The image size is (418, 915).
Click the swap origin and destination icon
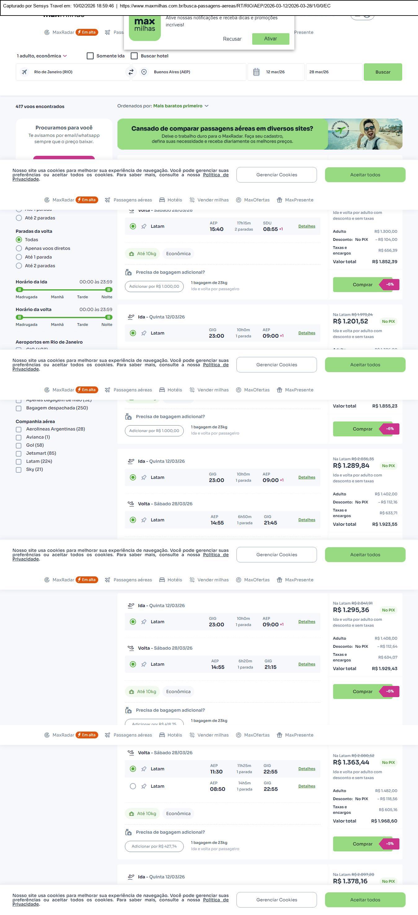coord(131,72)
